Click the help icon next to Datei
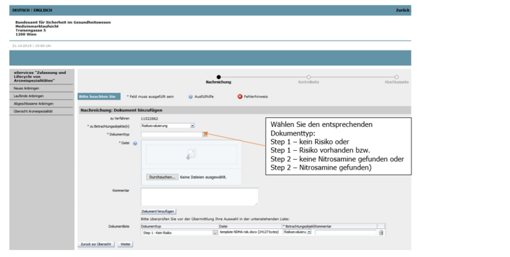Viewport: 510px width, 257px height. coord(135,143)
